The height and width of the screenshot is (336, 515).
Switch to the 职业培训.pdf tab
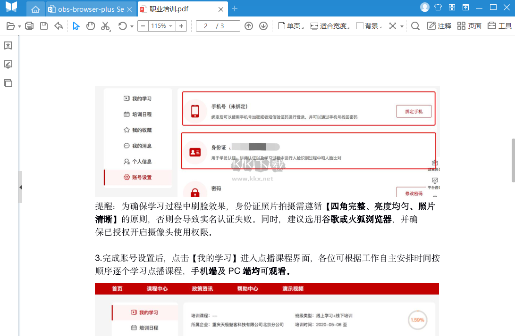click(x=175, y=8)
